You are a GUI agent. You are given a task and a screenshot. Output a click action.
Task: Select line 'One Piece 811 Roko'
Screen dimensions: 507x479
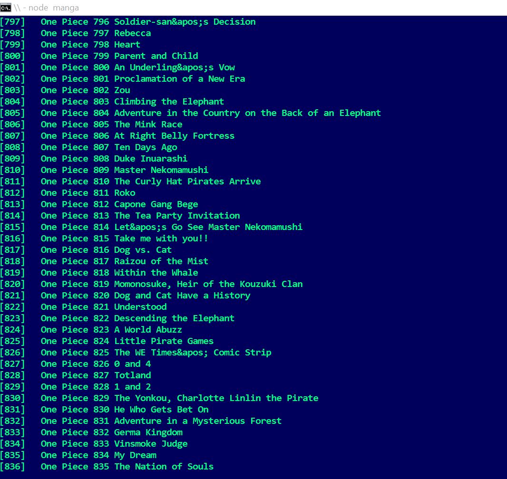tap(88, 193)
